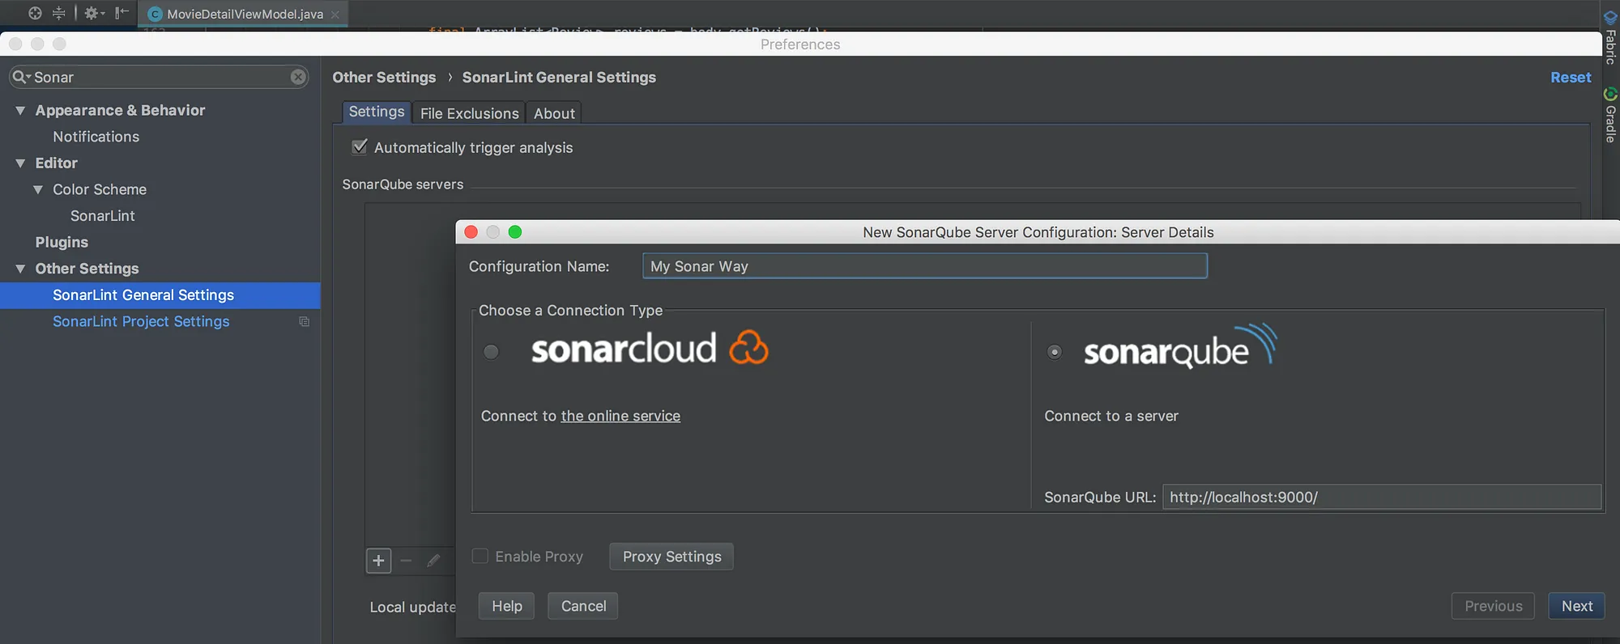Open Proxy Settings

[671, 557]
